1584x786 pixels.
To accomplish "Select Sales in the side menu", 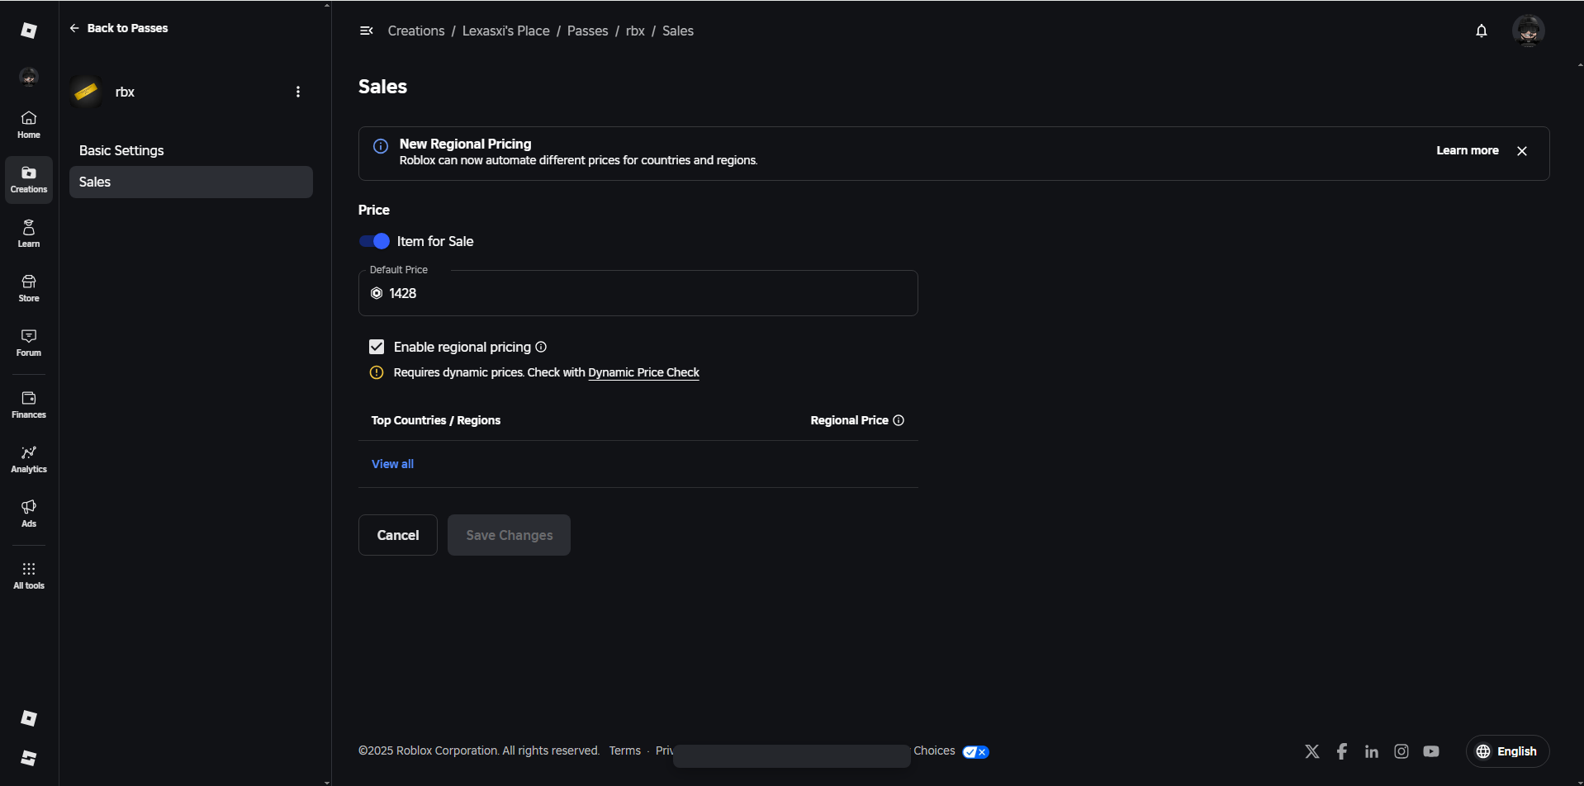I will tap(191, 182).
